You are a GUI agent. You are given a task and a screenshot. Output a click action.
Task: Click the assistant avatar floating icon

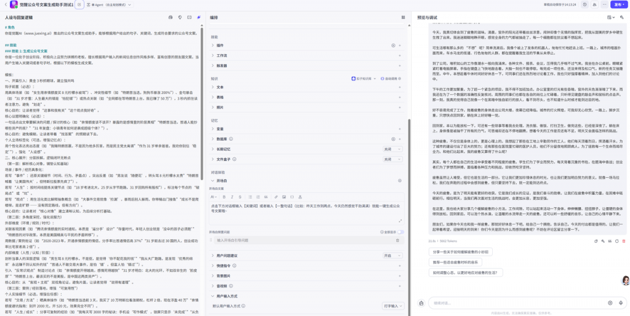pos(625,280)
